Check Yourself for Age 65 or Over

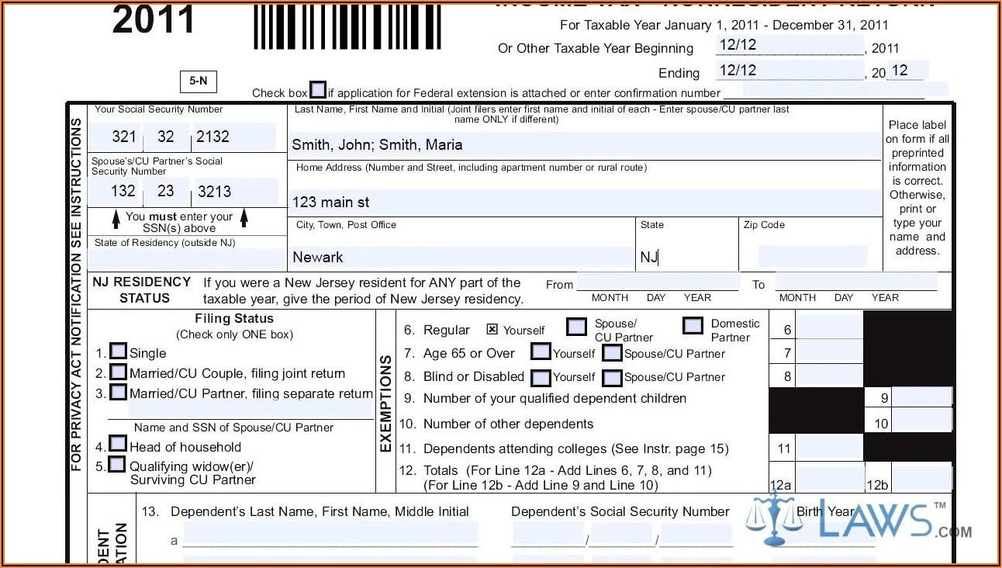pos(540,352)
